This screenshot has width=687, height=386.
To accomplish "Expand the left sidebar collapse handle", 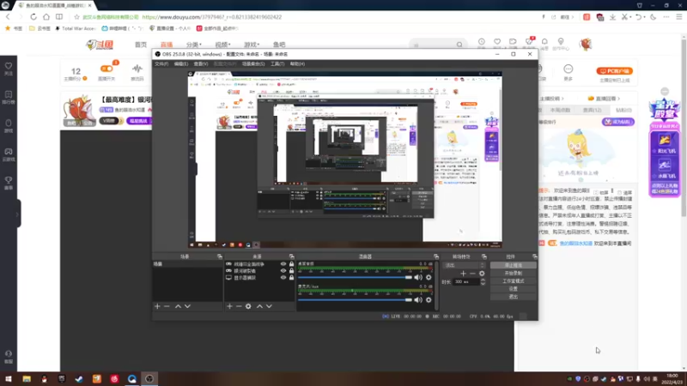I will [x=17, y=214].
